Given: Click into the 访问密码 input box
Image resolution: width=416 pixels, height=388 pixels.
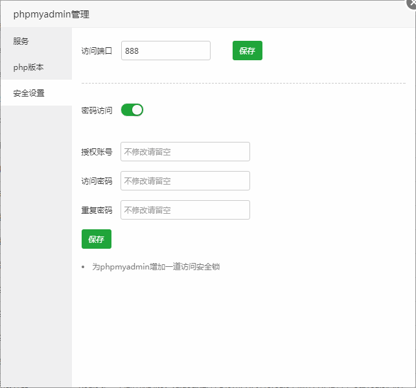Looking at the screenshot, I should click(185, 181).
